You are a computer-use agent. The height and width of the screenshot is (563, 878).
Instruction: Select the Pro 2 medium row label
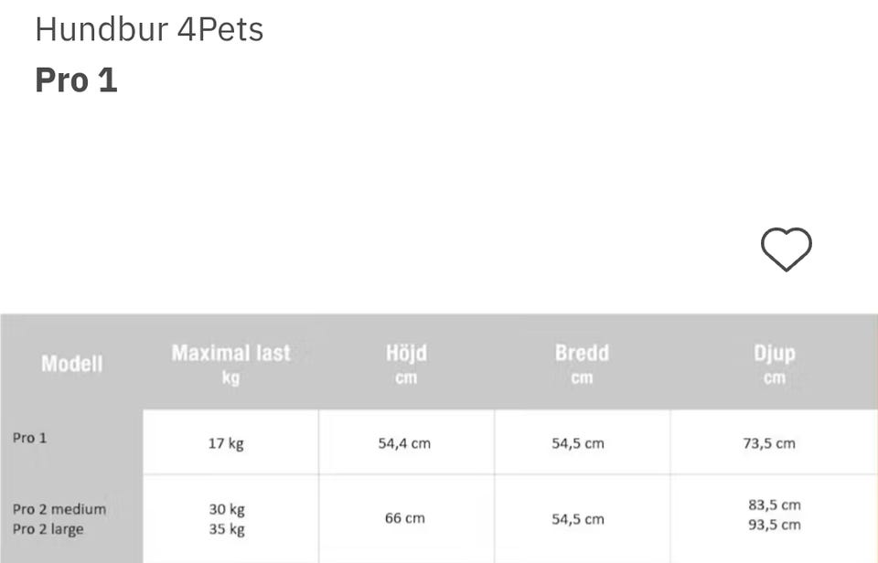pos(59,509)
